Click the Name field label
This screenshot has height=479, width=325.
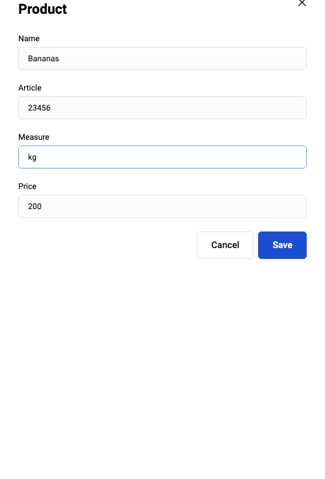[x=29, y=38]
